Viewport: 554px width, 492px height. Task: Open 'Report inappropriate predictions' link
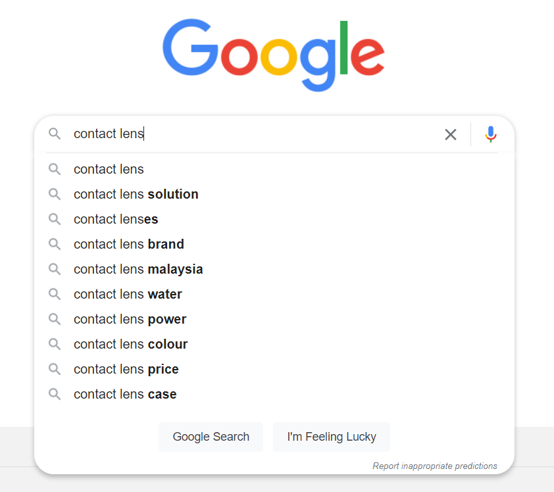(x=435, y=466)
